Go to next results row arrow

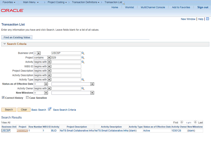(x=195, y=122)
